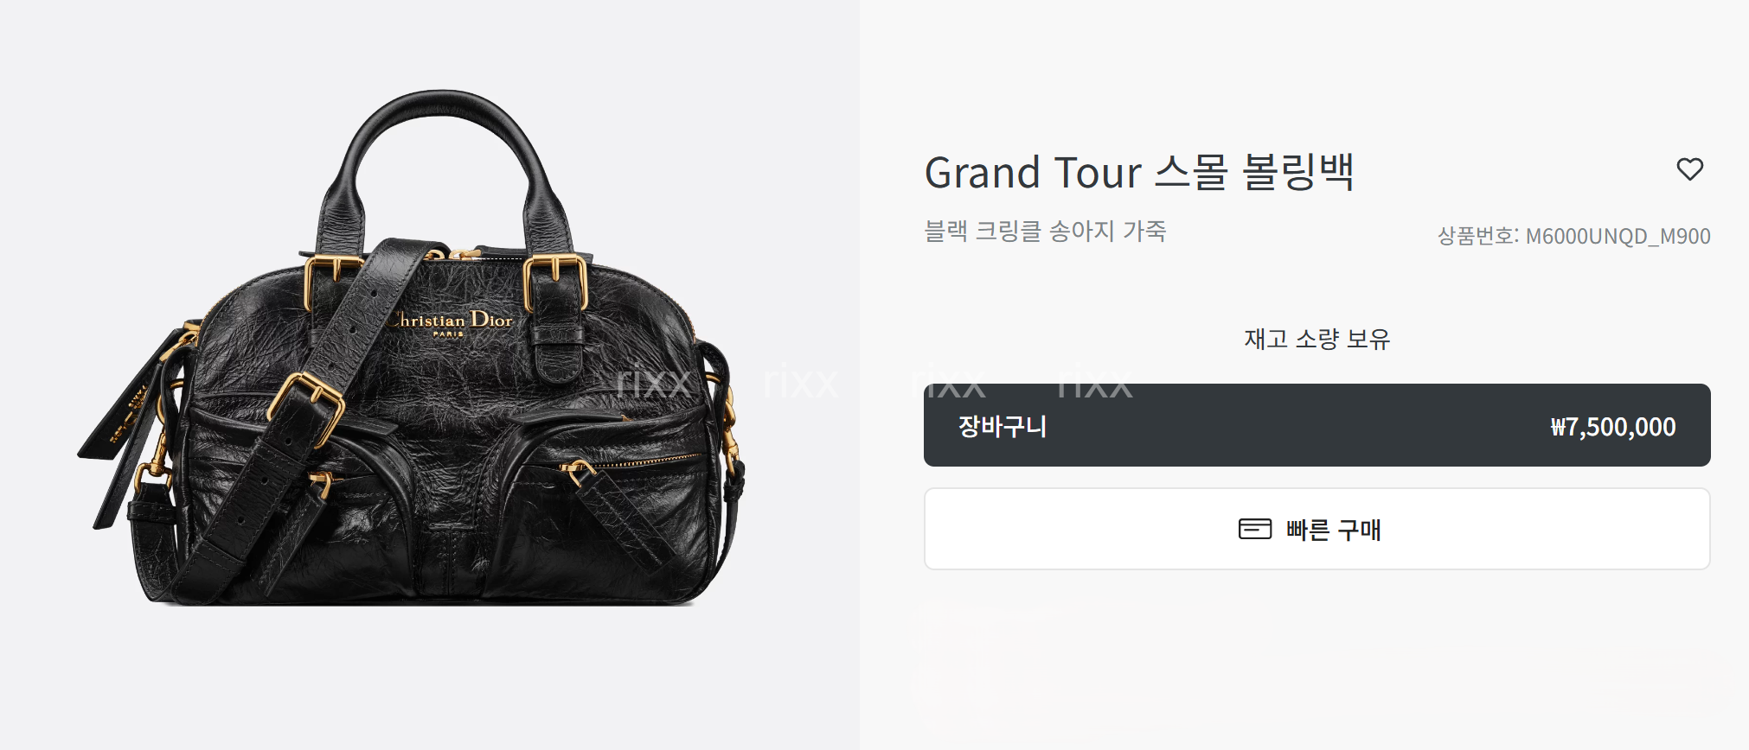Click the 빠른 구매 quick purchase button
Screen dimensions: 1749x750
click(x=1317, y=529)
